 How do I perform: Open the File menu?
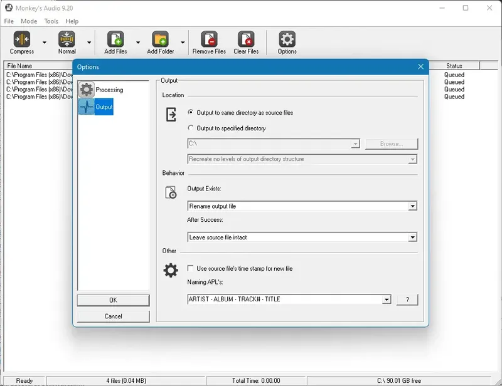pyautogui.click(x=9, y=21)
